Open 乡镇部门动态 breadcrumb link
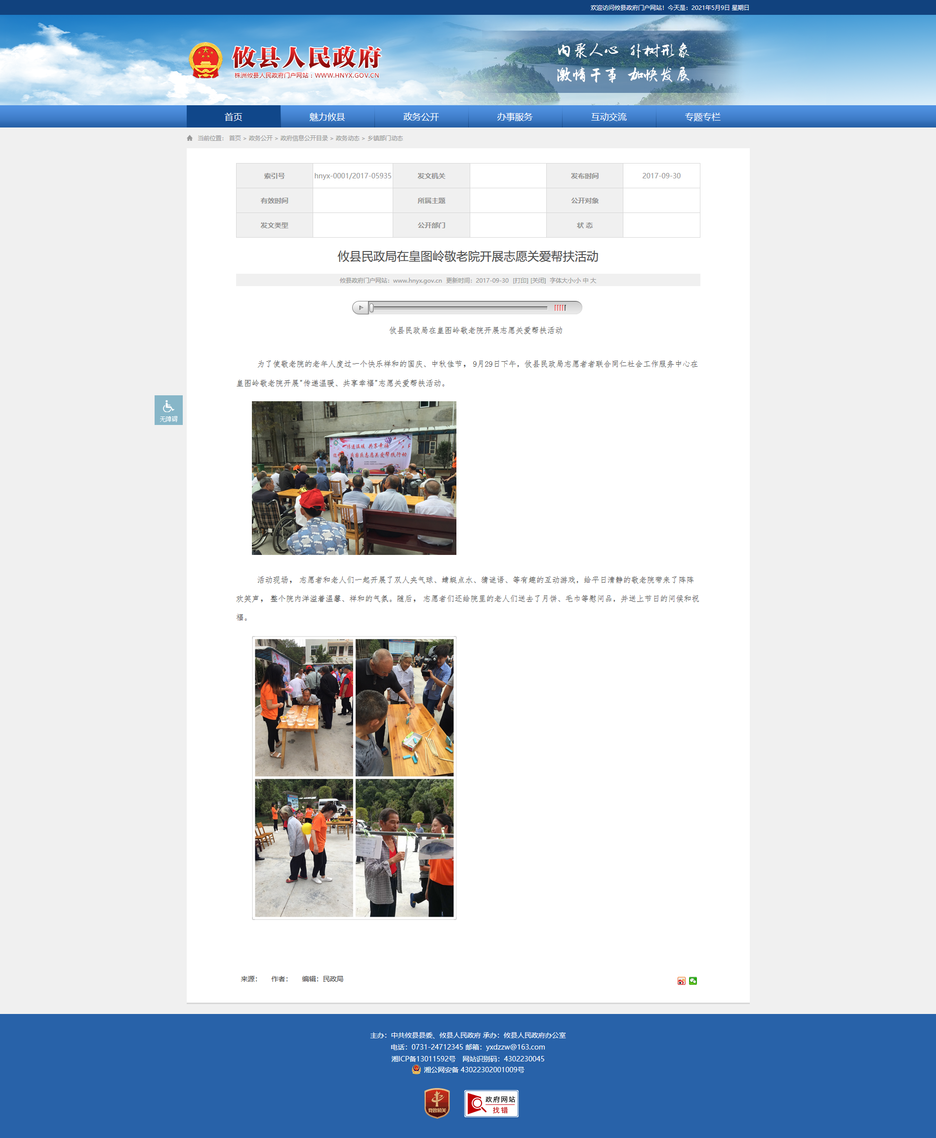936x1138 pixels. pos(385,139)
